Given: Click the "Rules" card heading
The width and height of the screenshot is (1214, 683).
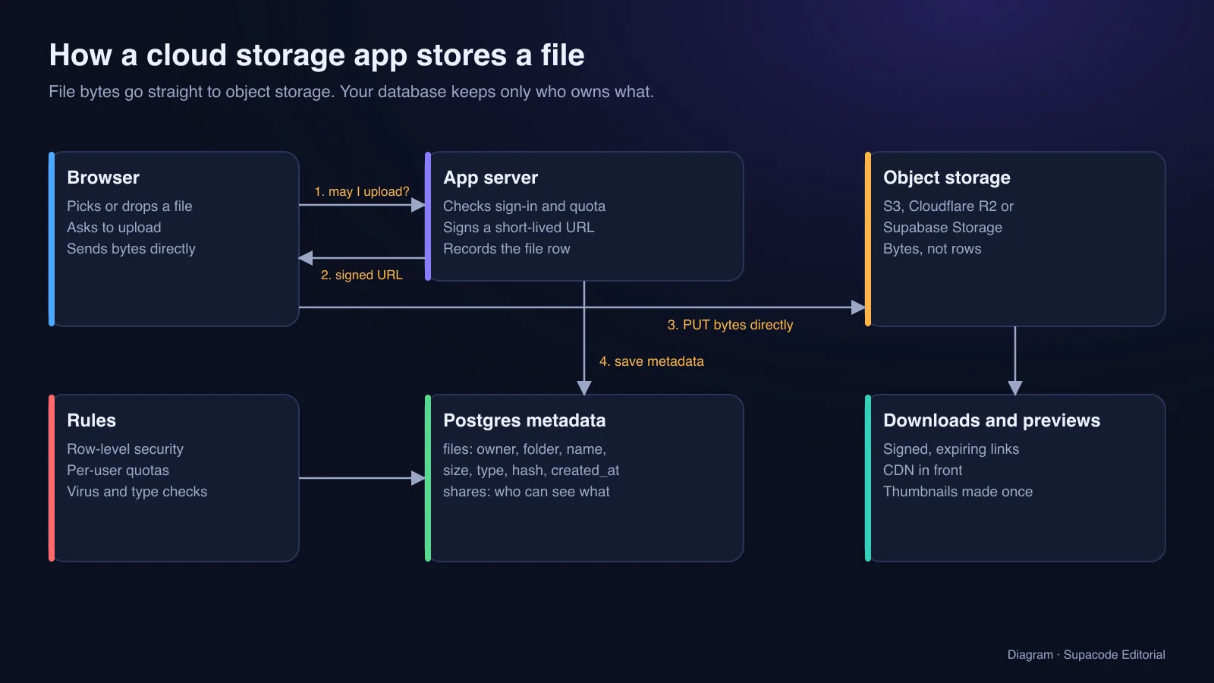Looking at the screenshot, I should coord(91,420).
